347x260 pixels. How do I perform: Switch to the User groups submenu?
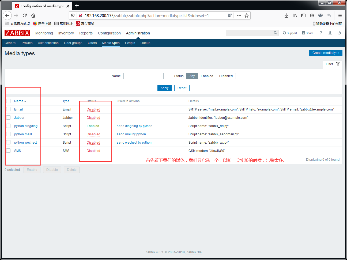(x=73, y=43)
